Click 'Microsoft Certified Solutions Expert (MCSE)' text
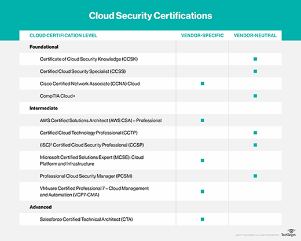This screenshot has height=241, width=301. tap(91, 160)
